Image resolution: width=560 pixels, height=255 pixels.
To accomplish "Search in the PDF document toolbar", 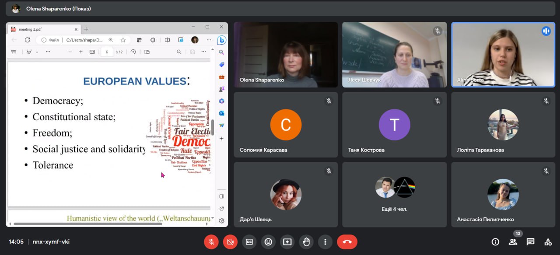I will [x=179, y=52].
